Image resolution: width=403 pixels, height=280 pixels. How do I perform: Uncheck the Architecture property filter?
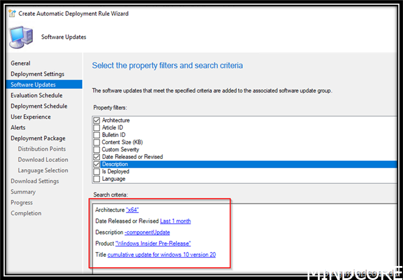click(x=97, y=121)
